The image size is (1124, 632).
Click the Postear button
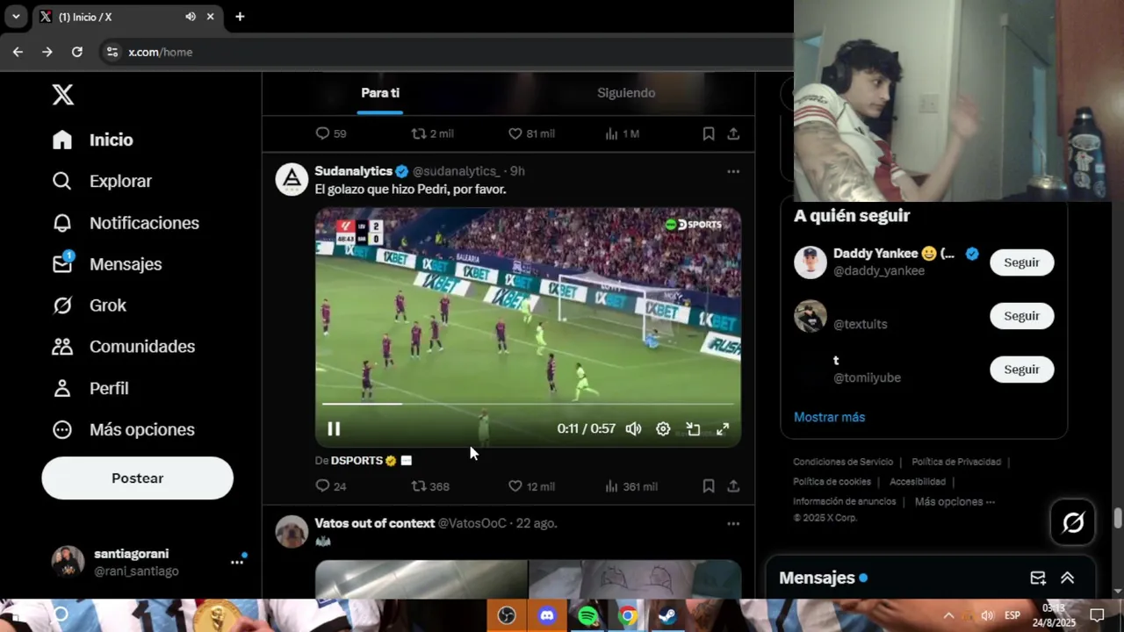coord(137,478)
